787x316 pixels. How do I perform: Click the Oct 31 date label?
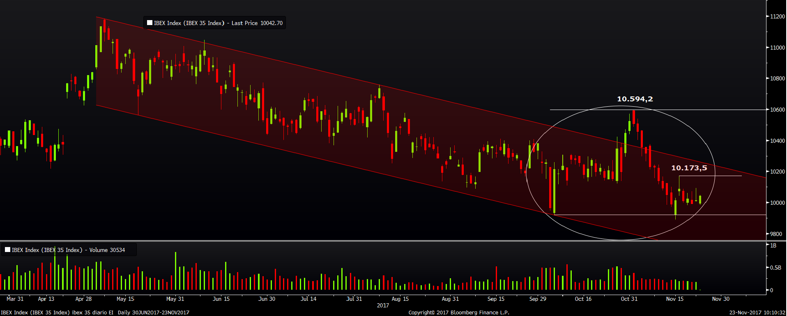pyautogui.click(x=629, y=299)
